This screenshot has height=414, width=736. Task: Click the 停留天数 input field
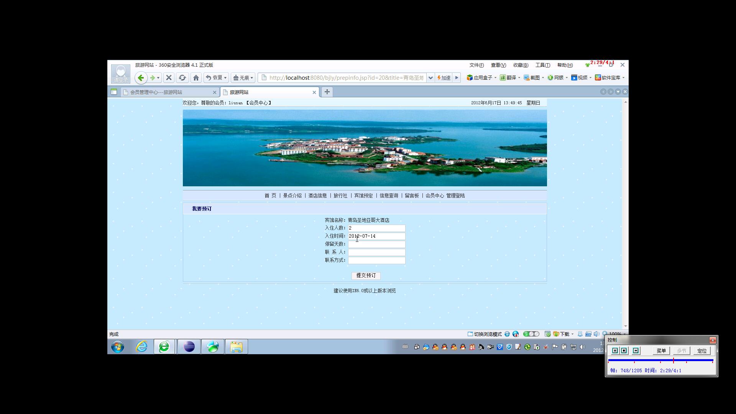coord(376,245)
